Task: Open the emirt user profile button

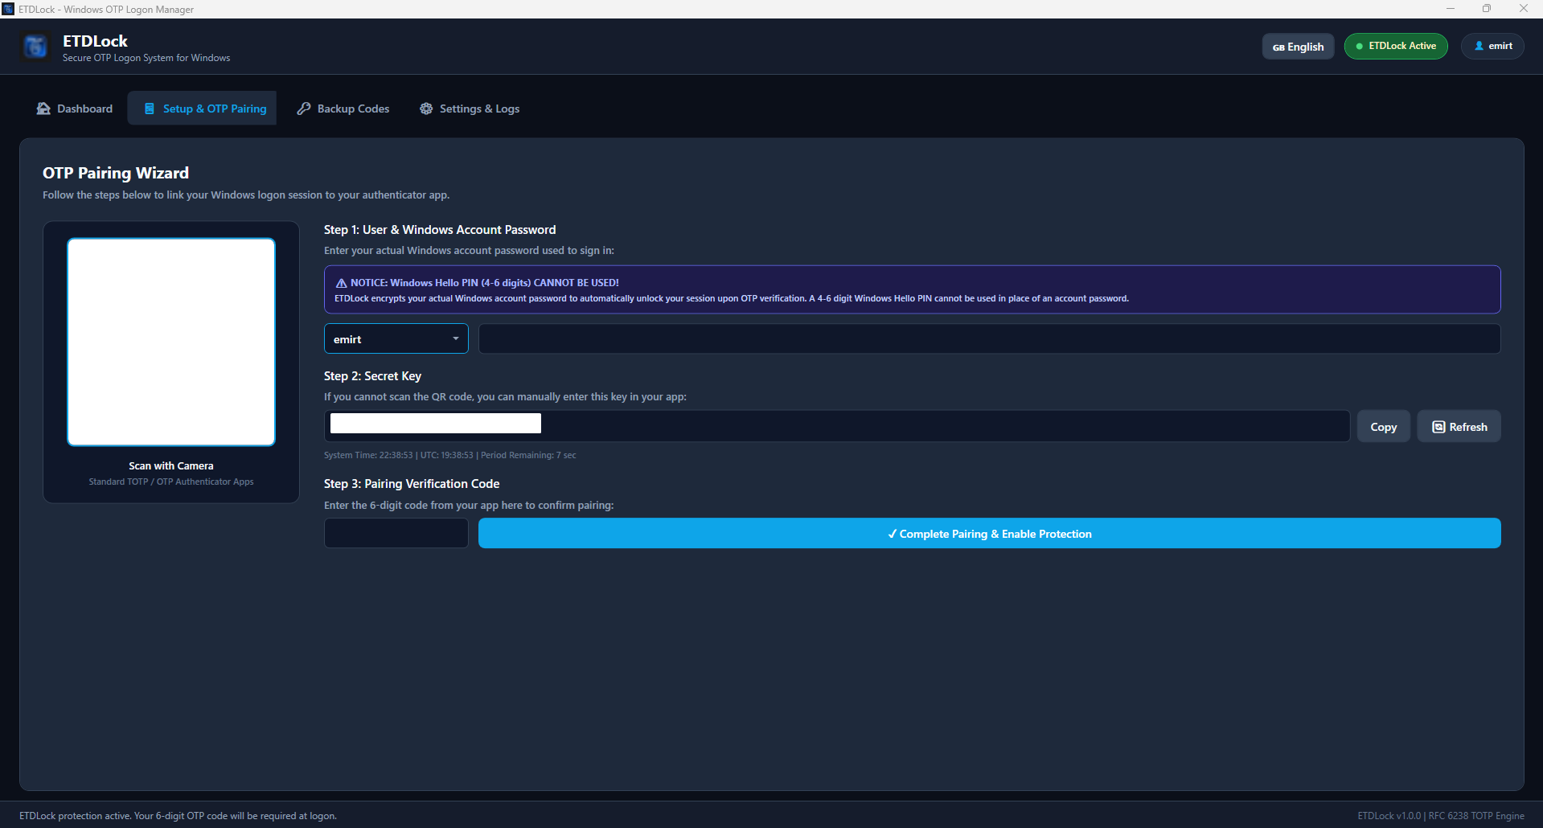Action: point(1493,46)
